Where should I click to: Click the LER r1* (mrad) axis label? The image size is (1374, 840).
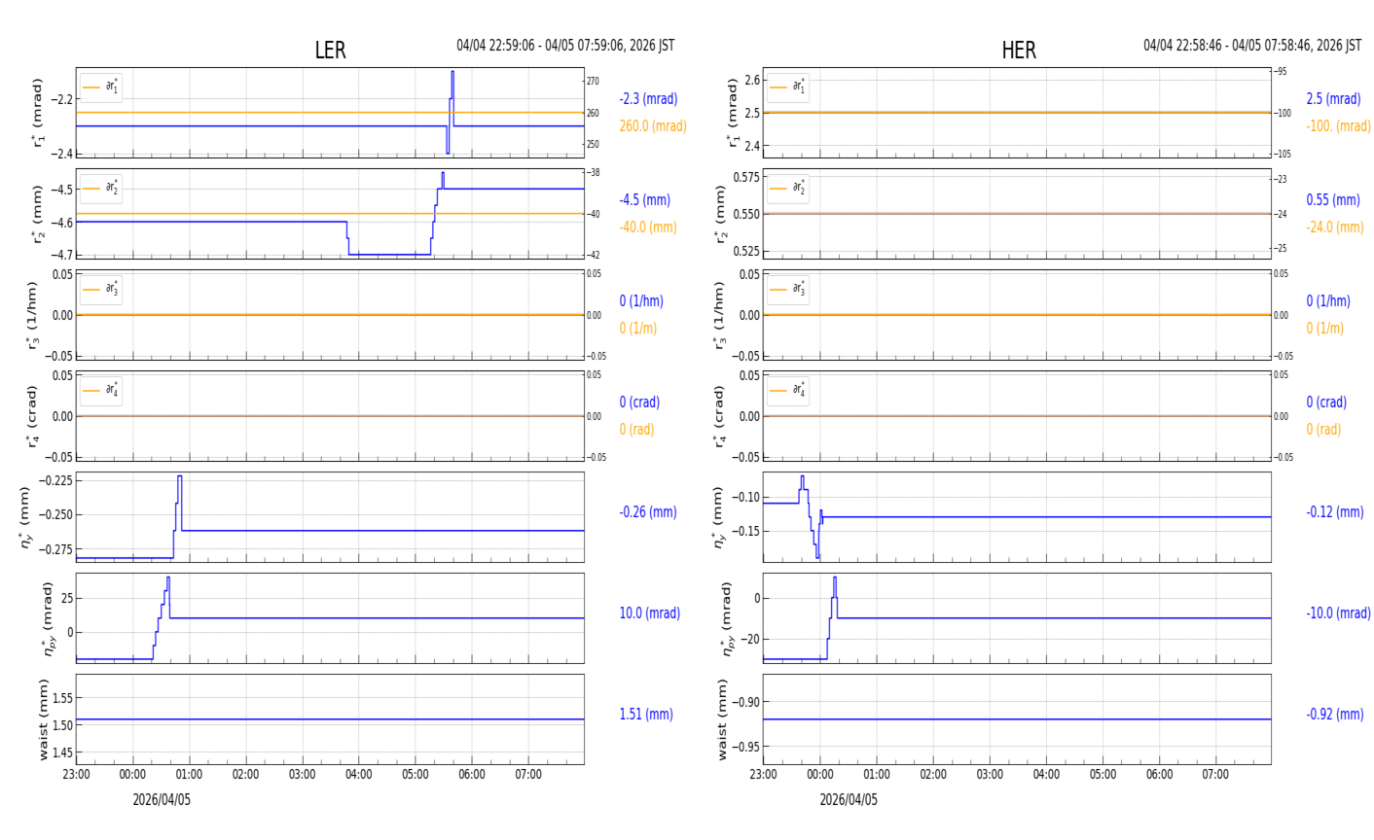37,113
